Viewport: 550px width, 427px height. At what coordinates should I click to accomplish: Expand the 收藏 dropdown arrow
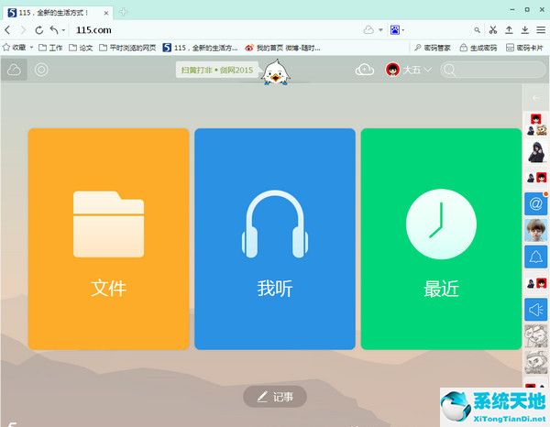coord(31,48)
